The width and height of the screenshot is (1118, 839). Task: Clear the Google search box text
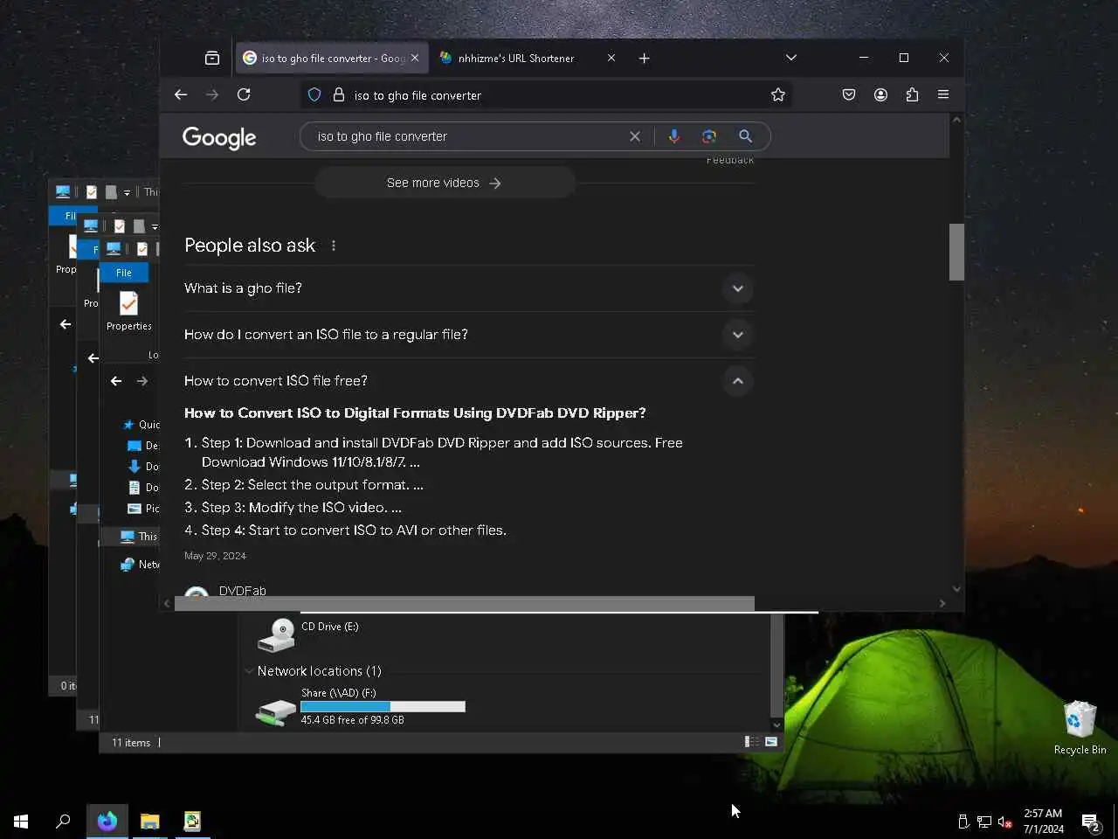coord(635,136)
